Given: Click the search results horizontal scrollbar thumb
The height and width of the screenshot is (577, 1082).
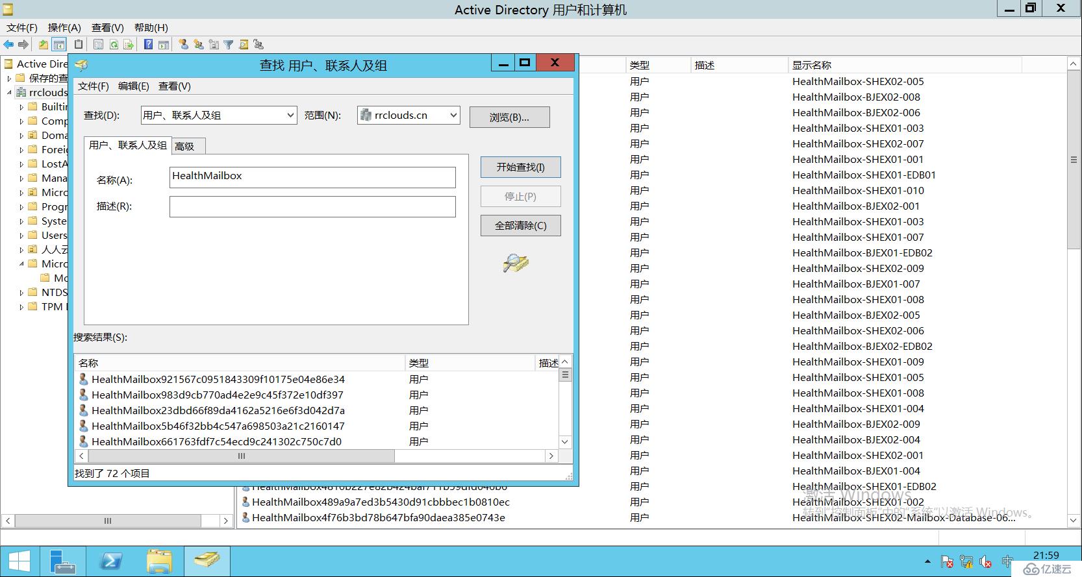Looking at the screenshot, I should [x=241, y=456].
